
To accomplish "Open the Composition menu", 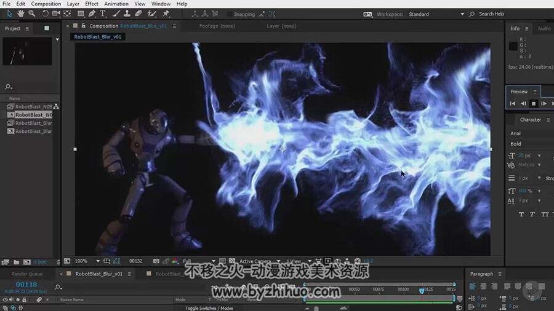I will pos(46,4).
